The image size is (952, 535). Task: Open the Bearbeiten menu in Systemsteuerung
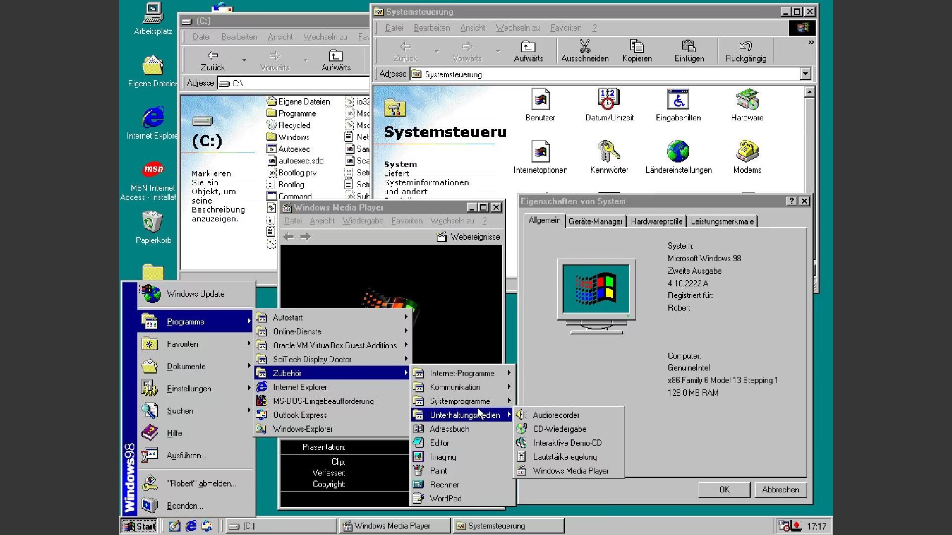[x=431, y=28]
